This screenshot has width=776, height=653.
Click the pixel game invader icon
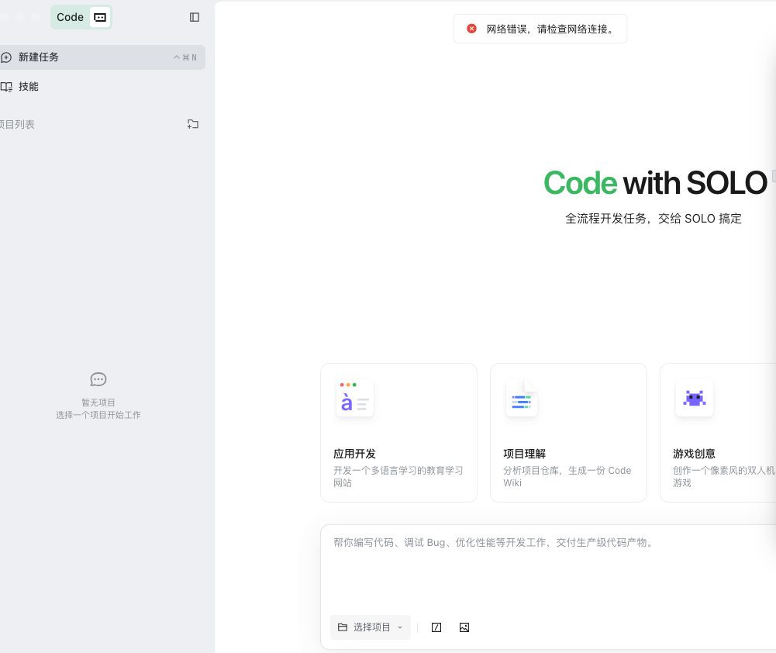(695, 398)
